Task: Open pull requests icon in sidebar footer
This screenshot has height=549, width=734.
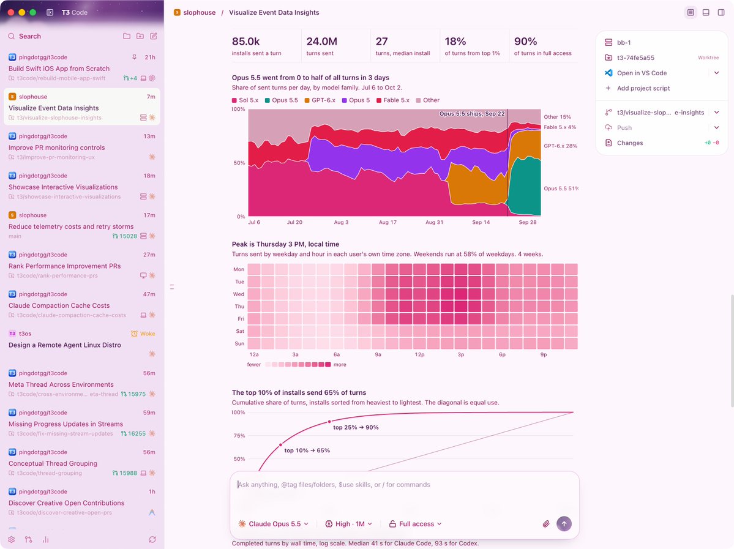Action: click(x=29, y=540)
